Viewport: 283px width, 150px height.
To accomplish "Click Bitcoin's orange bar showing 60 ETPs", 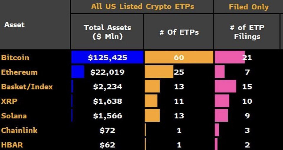I will [179, 57].
